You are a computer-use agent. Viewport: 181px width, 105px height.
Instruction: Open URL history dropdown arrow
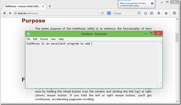pyautogui.click(x=99, y=13)
